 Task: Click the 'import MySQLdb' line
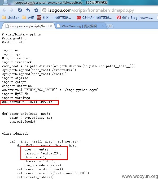click(x=15, y=94)
